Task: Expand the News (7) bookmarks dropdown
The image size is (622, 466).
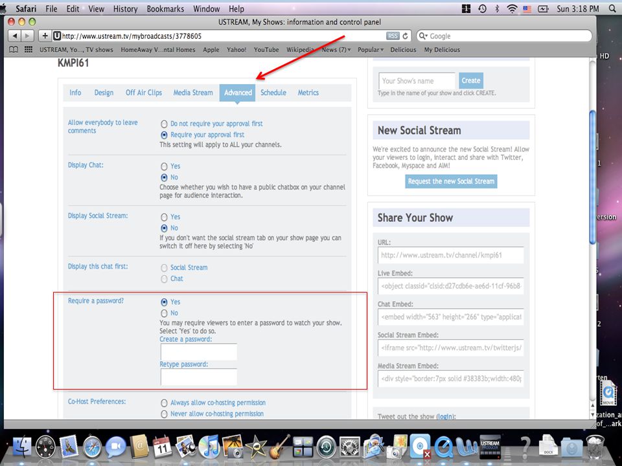Action: pos(336,50)
